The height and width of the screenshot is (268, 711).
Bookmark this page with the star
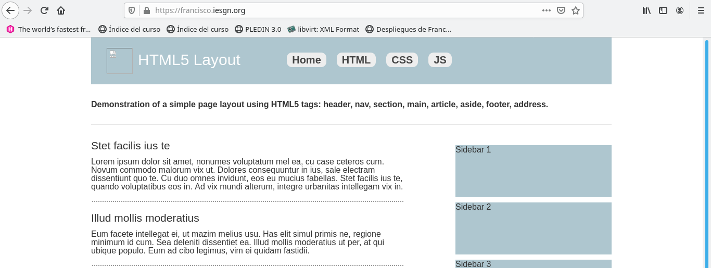575,10
